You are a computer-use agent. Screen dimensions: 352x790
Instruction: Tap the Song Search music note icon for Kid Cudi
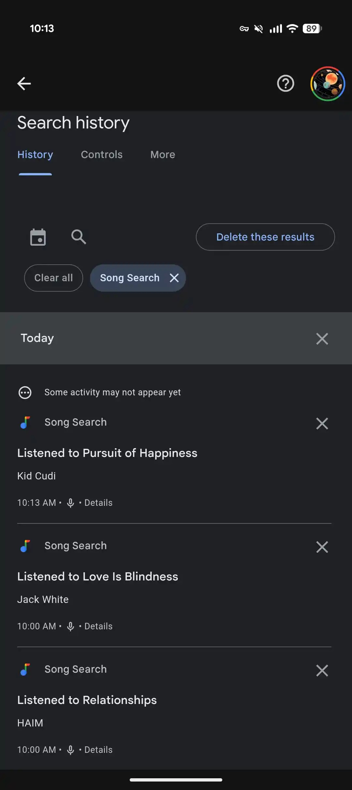pyautogui.click(x=25, y=422)
